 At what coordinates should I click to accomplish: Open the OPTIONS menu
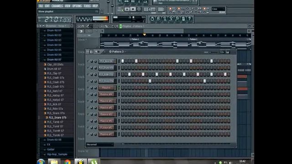[x=77, y=6]
